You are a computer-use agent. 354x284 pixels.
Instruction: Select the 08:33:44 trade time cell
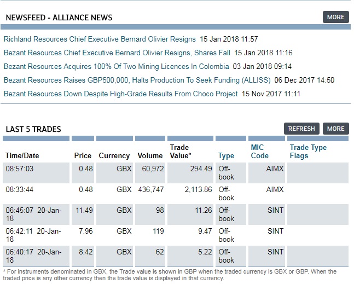(x=36, y=194)
